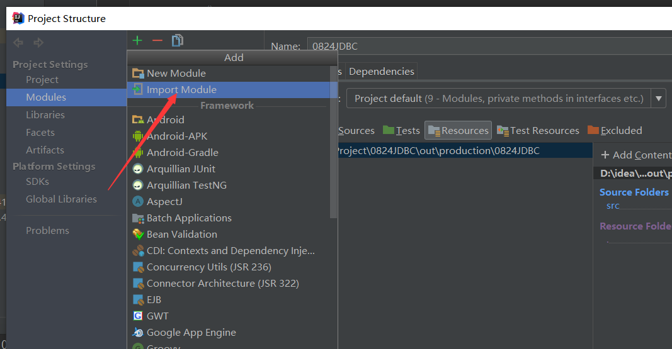Image resolution: width=672 pixels, height=349 pixels.
Task: Open the language level dropdown arrow
Action: pyautogui.click(x=658, y=98)
